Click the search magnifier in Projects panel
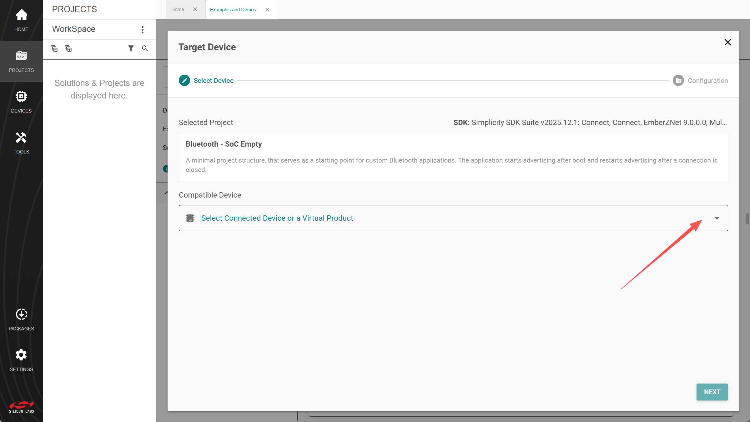This screenshot has width=750, height=422. (x=145, y=48)
